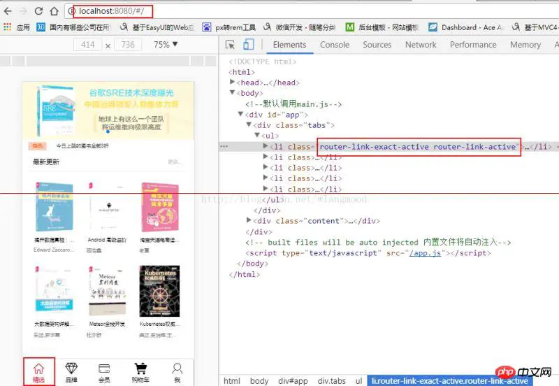The height and width of the screenshot is (386, 559).
Task: Click the 更多 link beside 最新更新
Action: (x=174, y=162)
